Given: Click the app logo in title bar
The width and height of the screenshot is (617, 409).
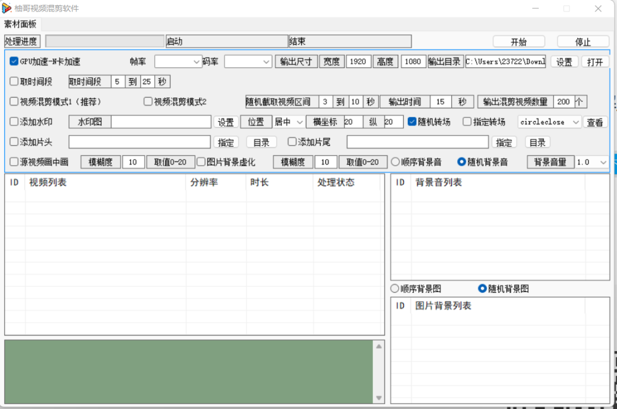Looking at the screenshot, I should click(x=7, y=8).
